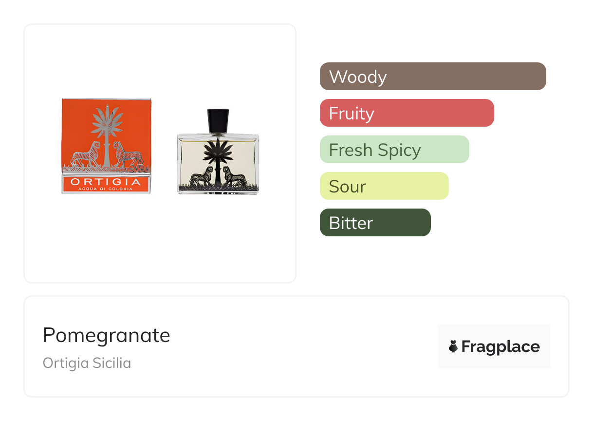
Task: Click the right black leopard on bottle
Action: 235,176
